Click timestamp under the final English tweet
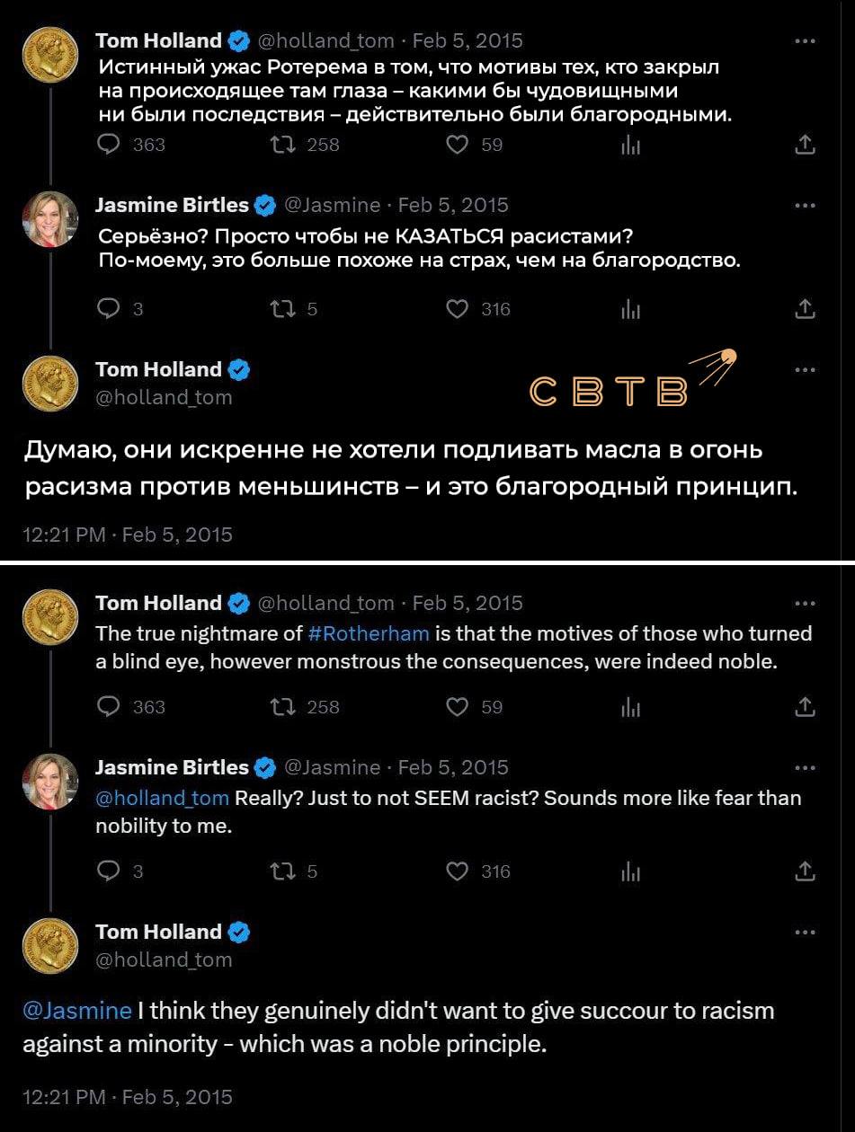This screenshot has height=1132, width=855. [x=127, y=1097]
